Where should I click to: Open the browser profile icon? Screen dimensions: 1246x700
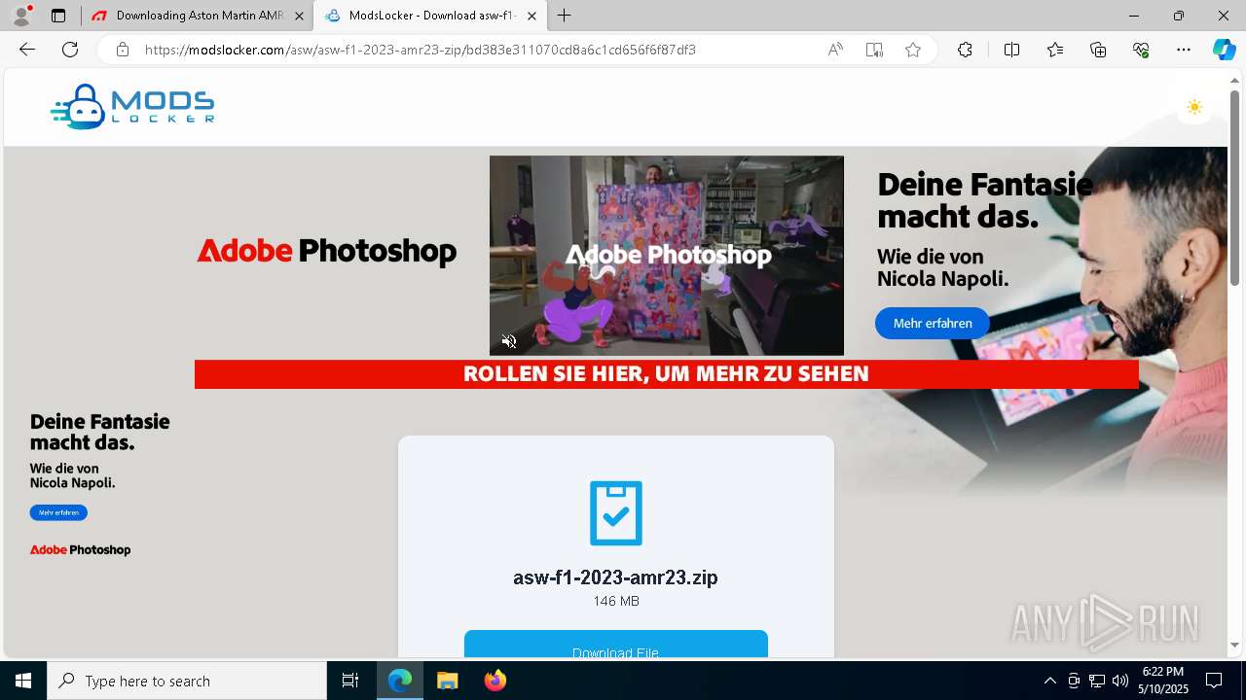tap(21, 16)
